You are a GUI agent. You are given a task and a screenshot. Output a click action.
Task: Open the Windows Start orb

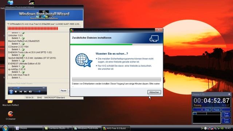(5, 128)
